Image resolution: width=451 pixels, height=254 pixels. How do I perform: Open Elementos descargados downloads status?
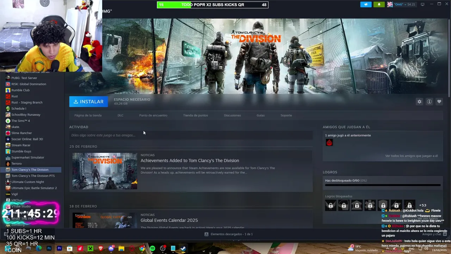click(x=228, y=234)
